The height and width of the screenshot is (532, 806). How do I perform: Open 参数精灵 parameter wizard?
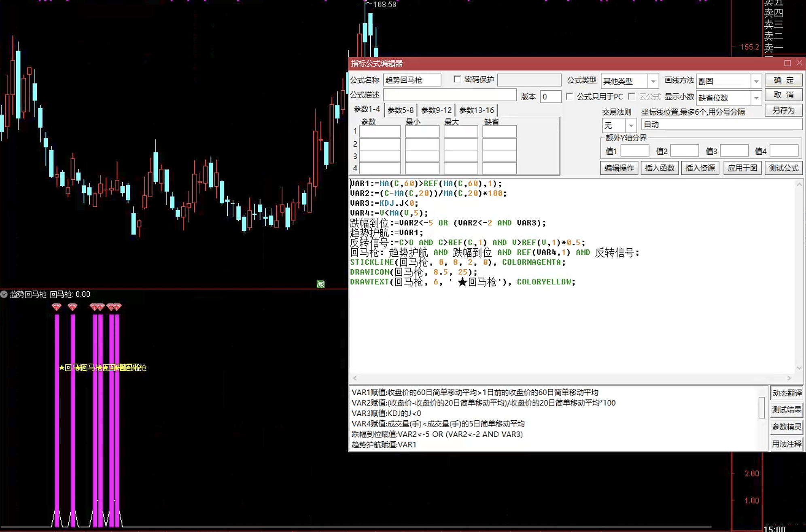point(787,427)
